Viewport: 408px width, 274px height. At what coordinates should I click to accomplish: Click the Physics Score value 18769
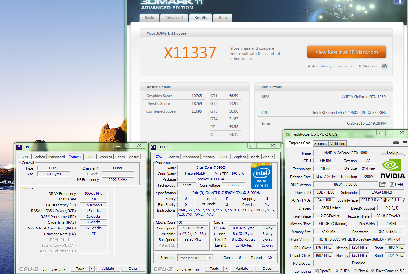(x=197, y=104)
